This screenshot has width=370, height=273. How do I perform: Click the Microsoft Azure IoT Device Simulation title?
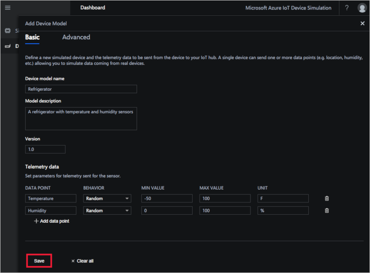coord(288,8)
